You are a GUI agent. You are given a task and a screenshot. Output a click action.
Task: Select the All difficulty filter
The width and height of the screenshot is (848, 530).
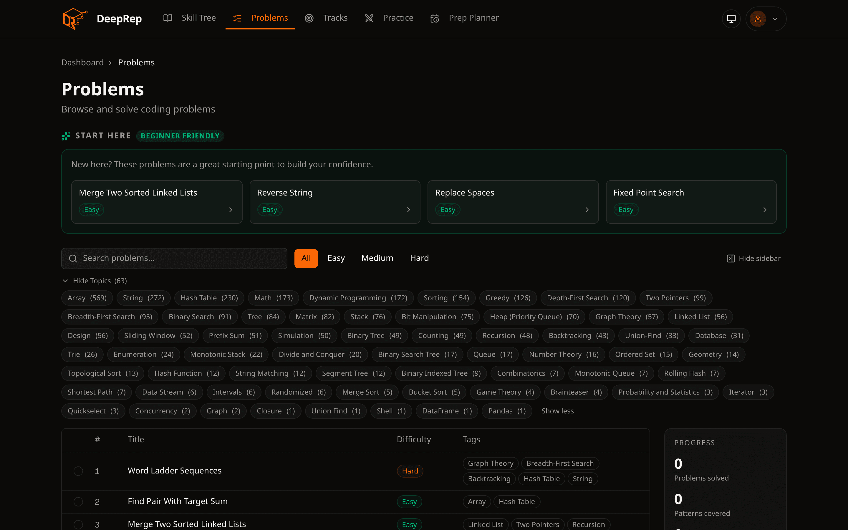pyautogui.click(x=306, y=258)
